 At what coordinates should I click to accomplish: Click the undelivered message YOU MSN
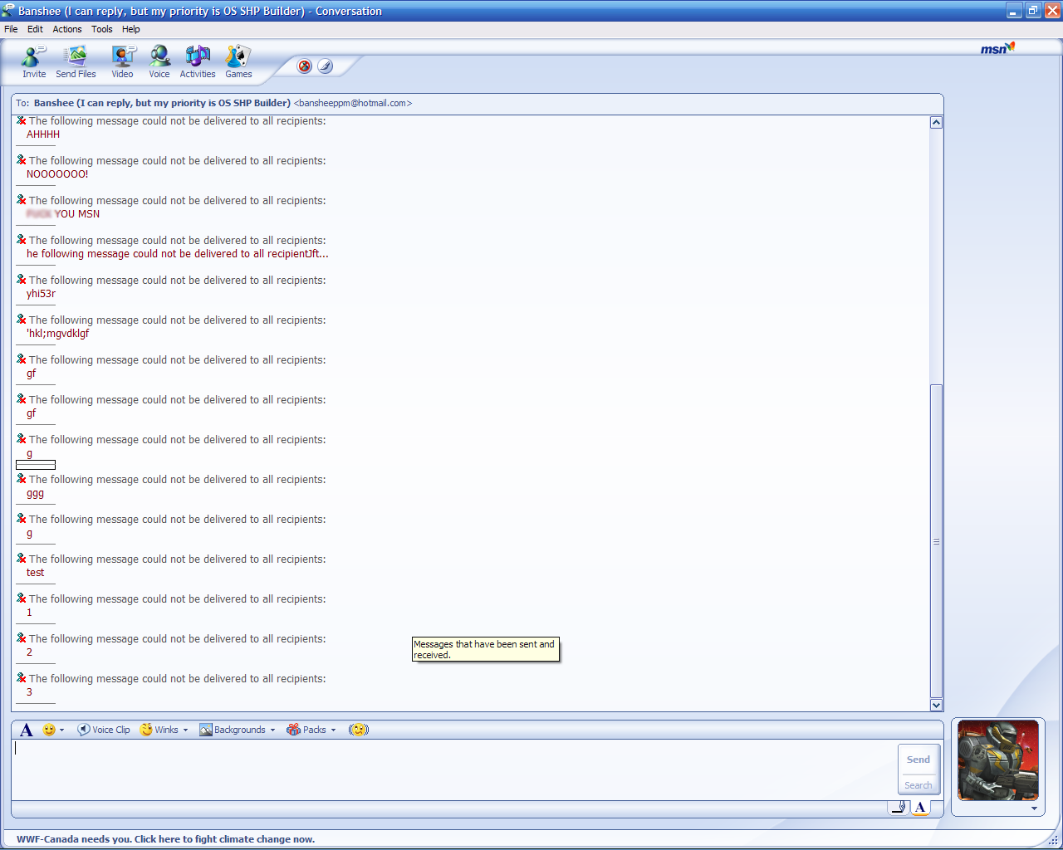(63, 213)
